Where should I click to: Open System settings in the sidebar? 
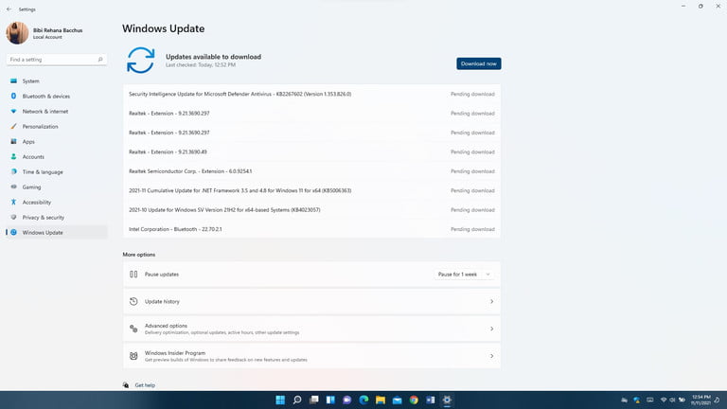pos(57,81)
